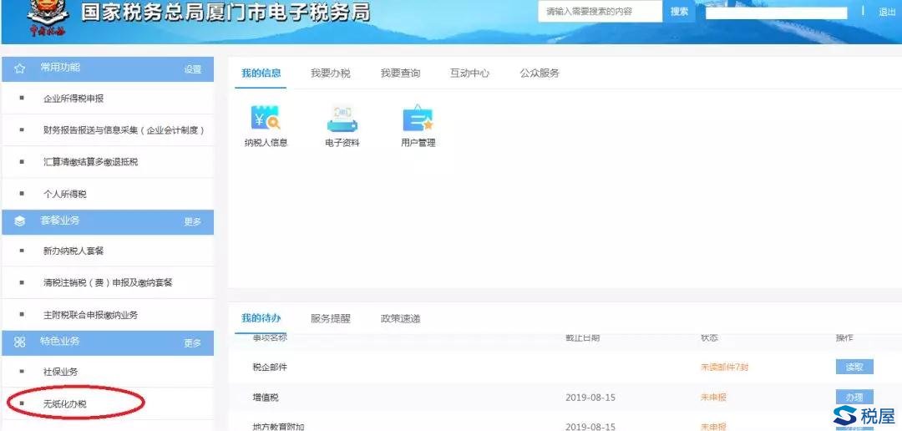Expand 更多 in the 特色业务 section
This screenshot has width=902, height=431.
(x=193, y=343)
